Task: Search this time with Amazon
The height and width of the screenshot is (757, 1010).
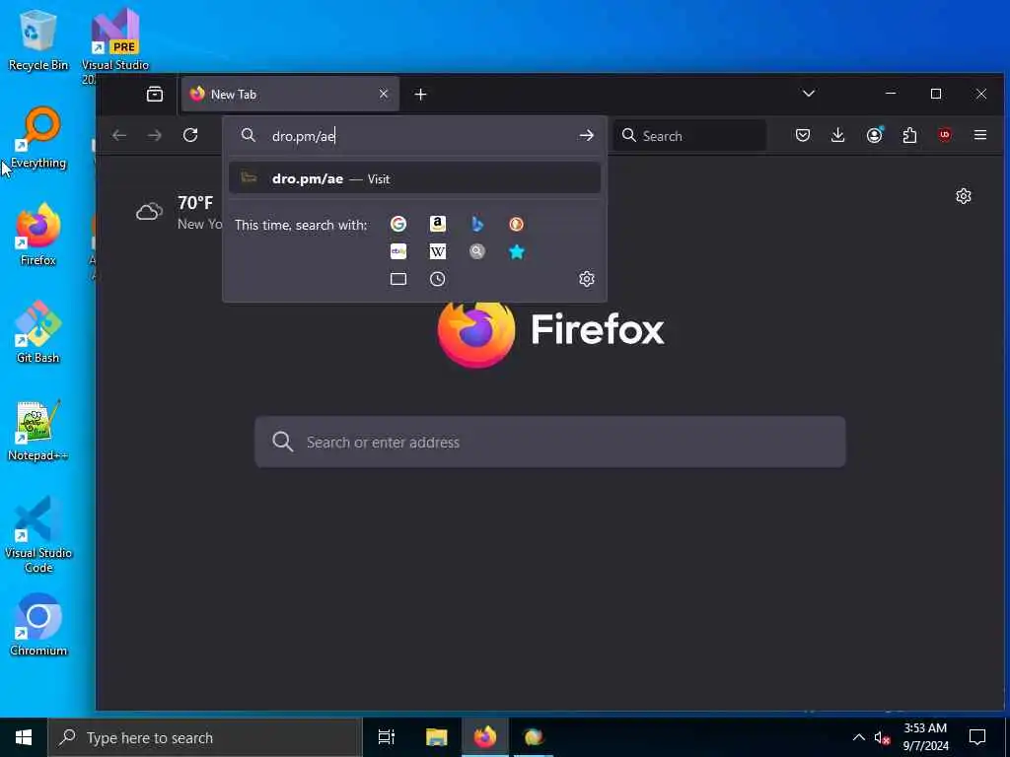Action: click(437, 224)
